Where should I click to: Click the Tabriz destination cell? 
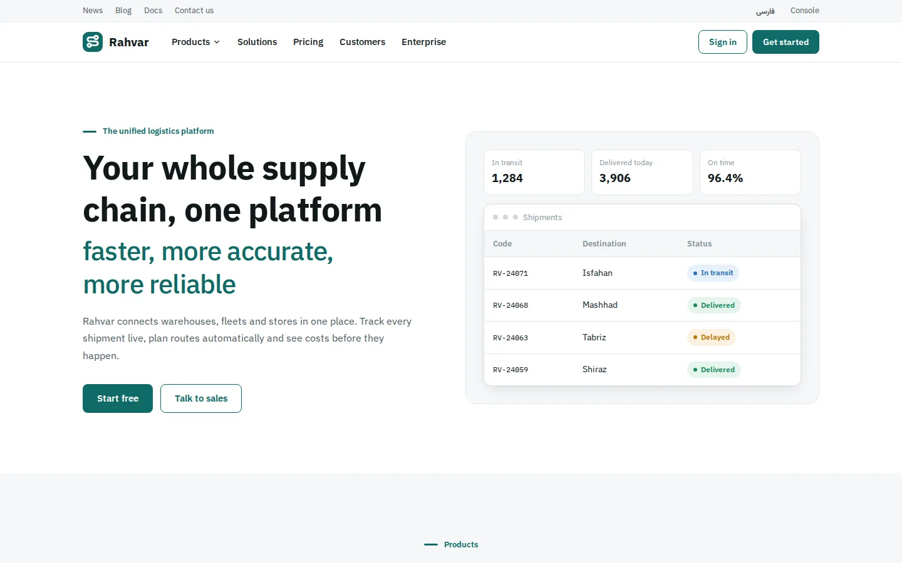594,337
